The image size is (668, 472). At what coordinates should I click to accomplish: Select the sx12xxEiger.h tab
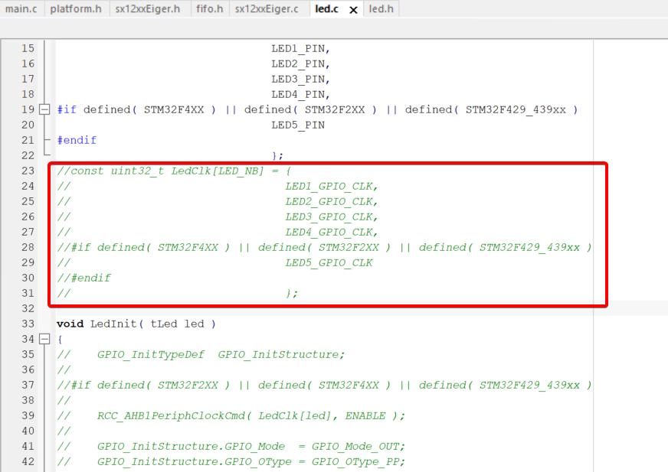(x=148, y=9)
